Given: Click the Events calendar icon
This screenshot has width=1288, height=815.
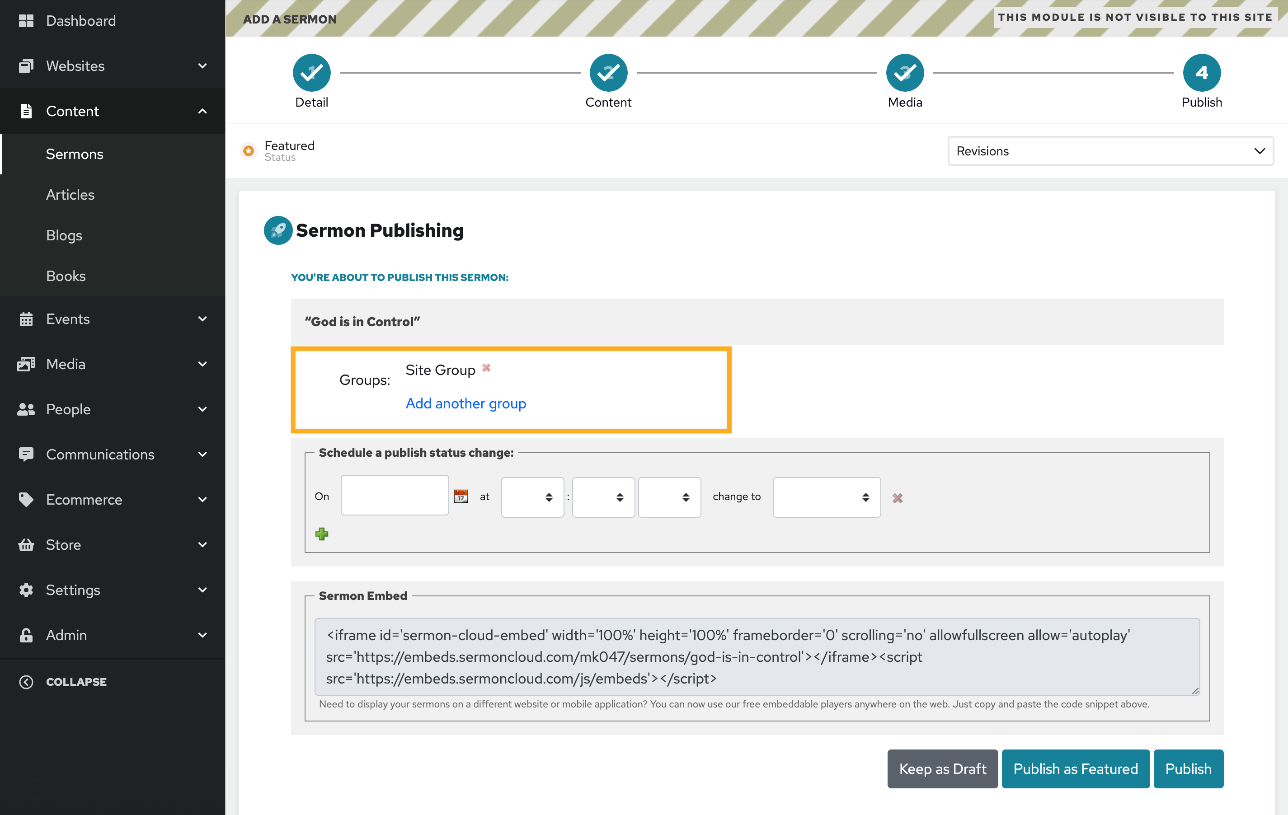Looking at the screenshot, I should pyautogui.click(x=26, y=319).
